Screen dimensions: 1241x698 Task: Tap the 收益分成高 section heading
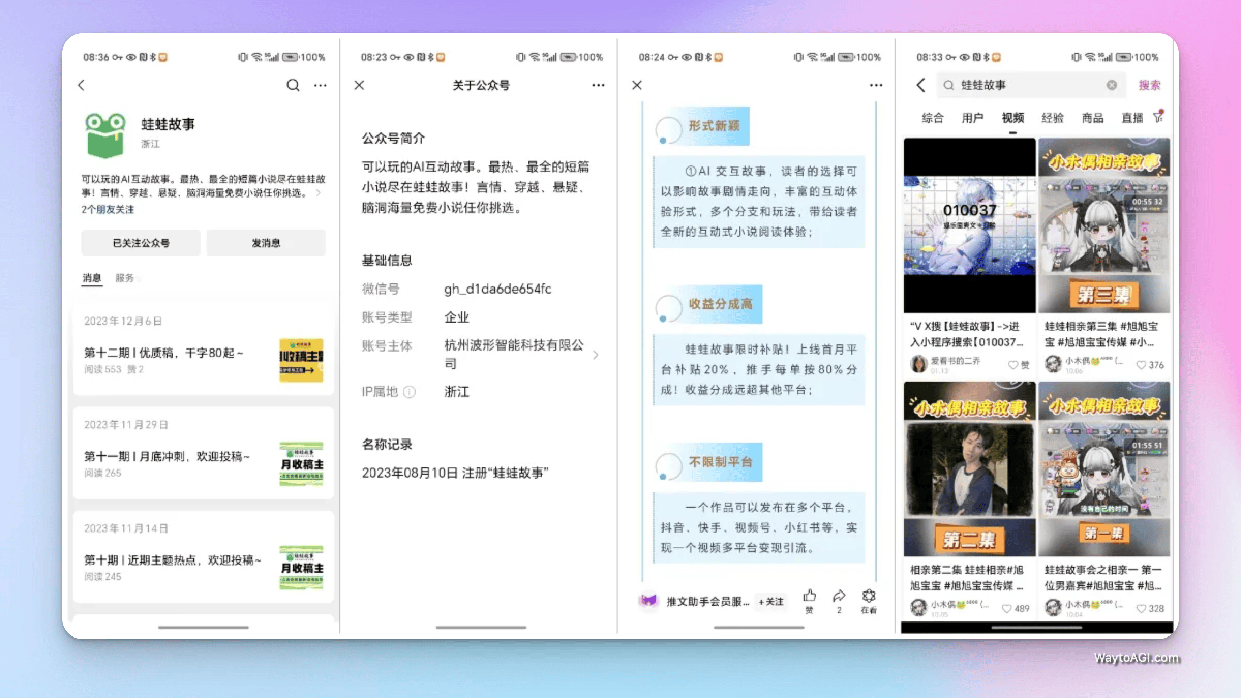720,304
